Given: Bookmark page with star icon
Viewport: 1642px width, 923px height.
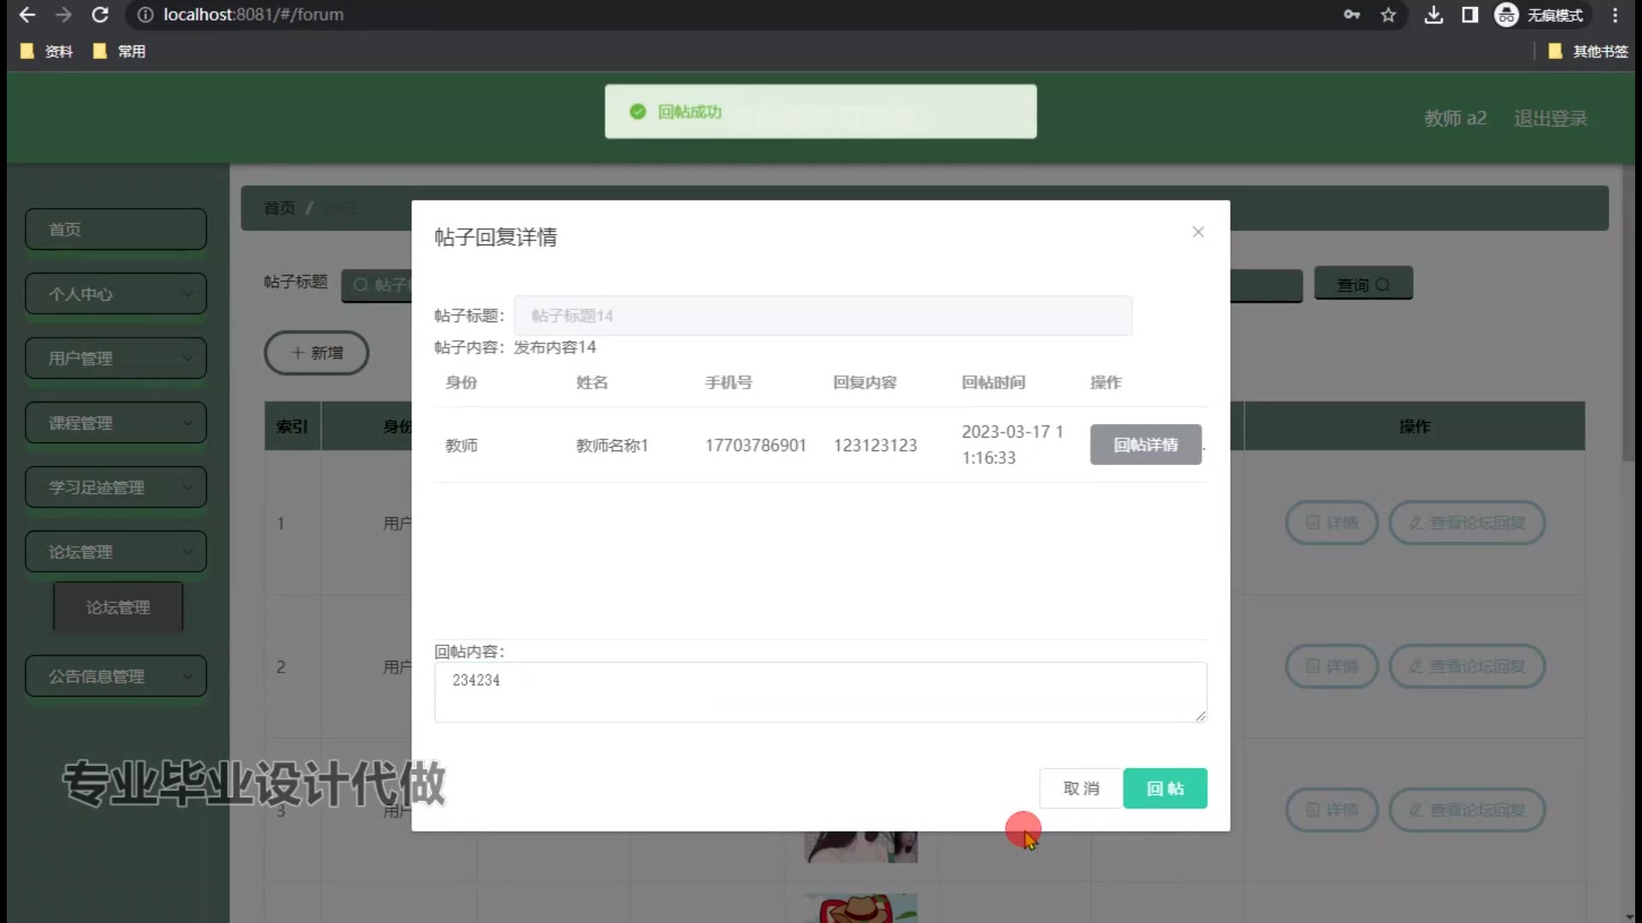Looking at the screenshot, I should [1388, 15].
